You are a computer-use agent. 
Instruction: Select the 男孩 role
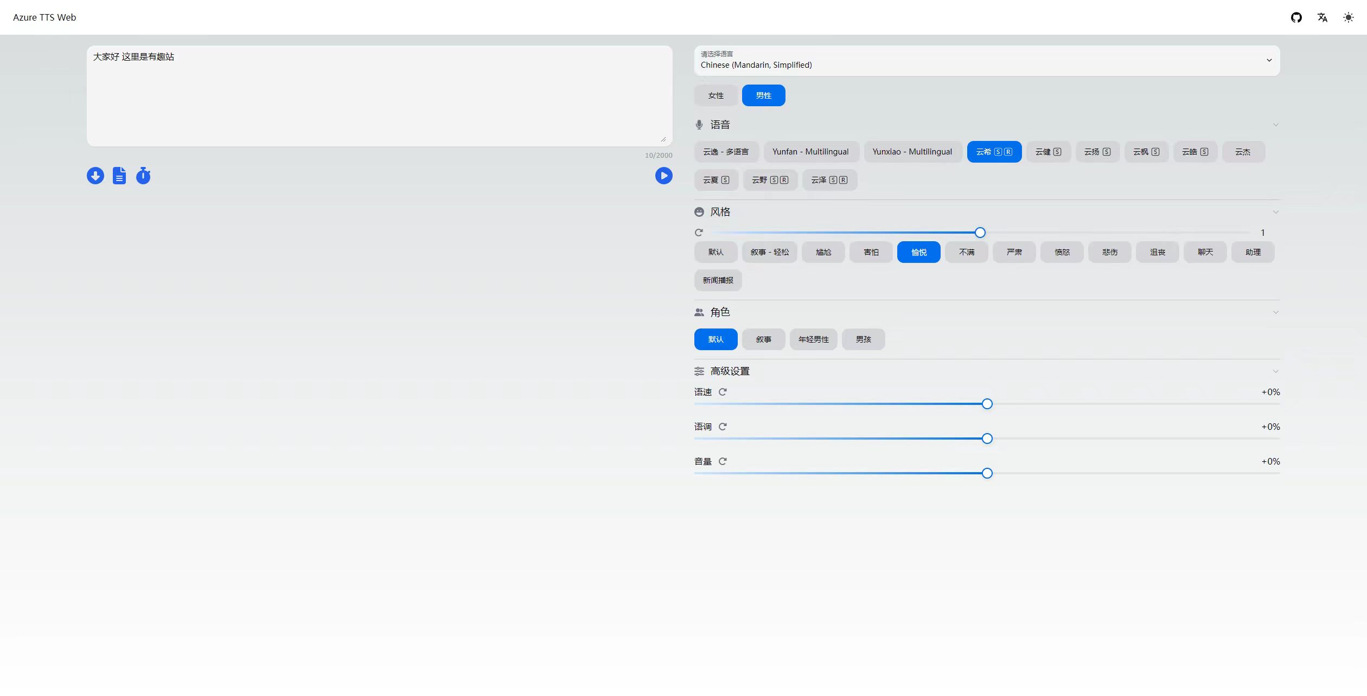(x=864, y=339)
